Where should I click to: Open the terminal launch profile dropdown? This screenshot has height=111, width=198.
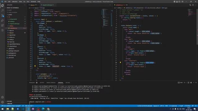pyautogui.click(x=186, y=83)
